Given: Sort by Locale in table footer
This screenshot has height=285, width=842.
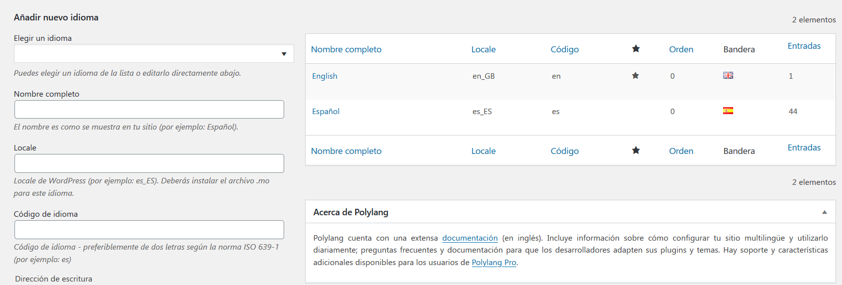Looking at the screenshot, I should (x=483, y=151).
